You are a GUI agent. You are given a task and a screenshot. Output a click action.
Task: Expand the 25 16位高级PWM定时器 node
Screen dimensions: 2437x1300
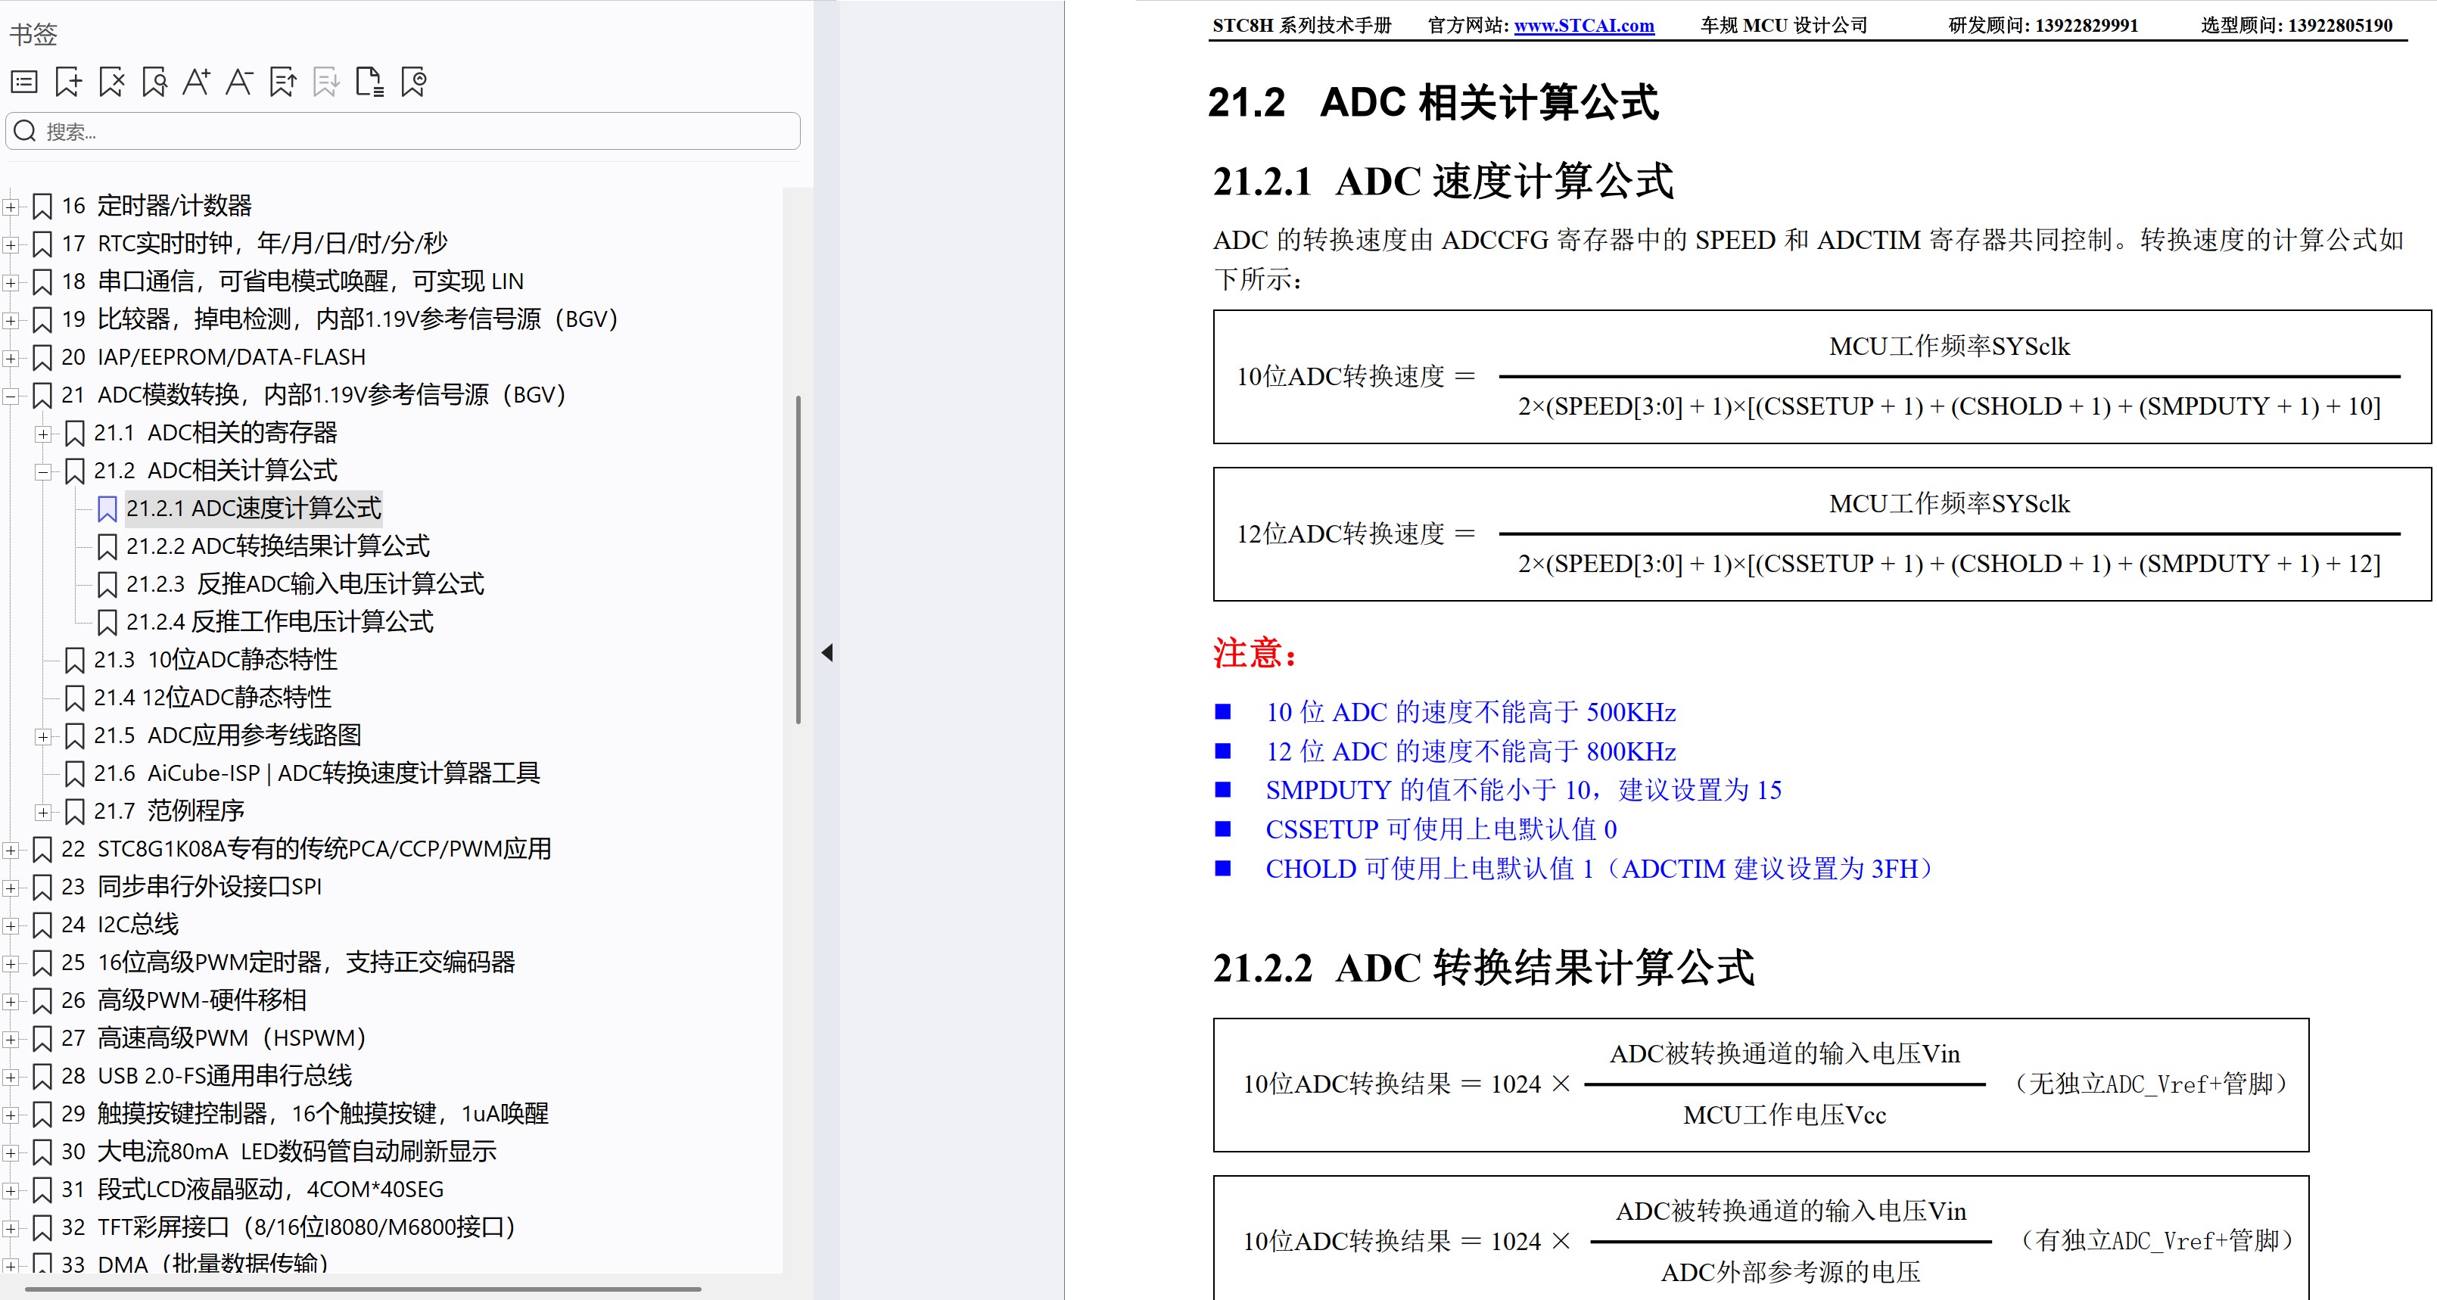(x=11, y=963)
